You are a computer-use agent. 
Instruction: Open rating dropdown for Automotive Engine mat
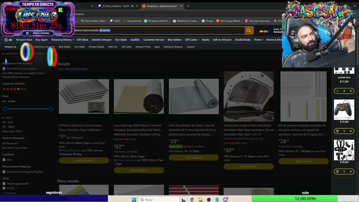[x=240, y=143]
